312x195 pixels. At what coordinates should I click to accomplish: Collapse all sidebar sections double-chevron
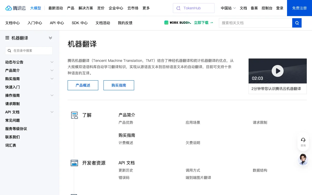tap(50, 38)
